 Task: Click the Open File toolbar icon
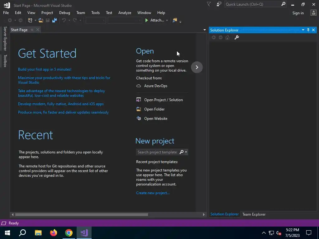pos(41,20)
